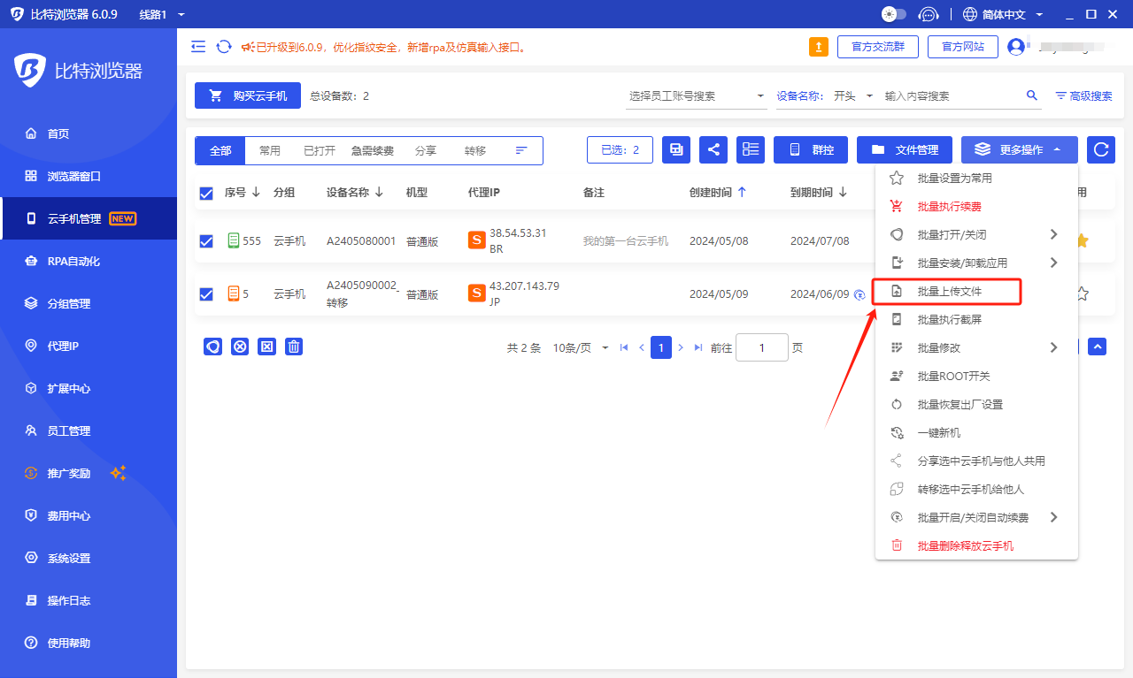Click the go-to page number input
The width and height of the screenshot is (1133, 678).
pos(761,347)
